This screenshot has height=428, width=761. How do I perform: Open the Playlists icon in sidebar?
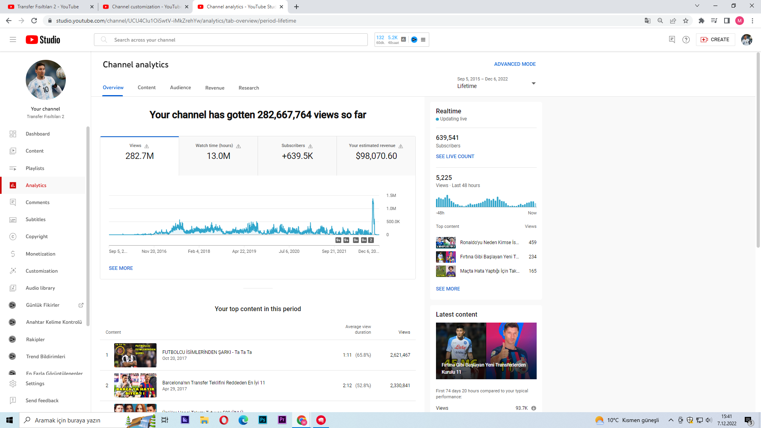(13, 168)
